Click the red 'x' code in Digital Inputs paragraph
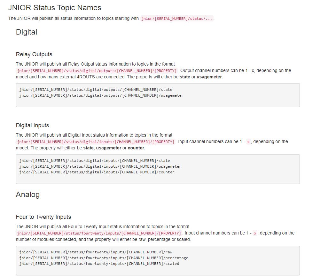 coord(248,142)
